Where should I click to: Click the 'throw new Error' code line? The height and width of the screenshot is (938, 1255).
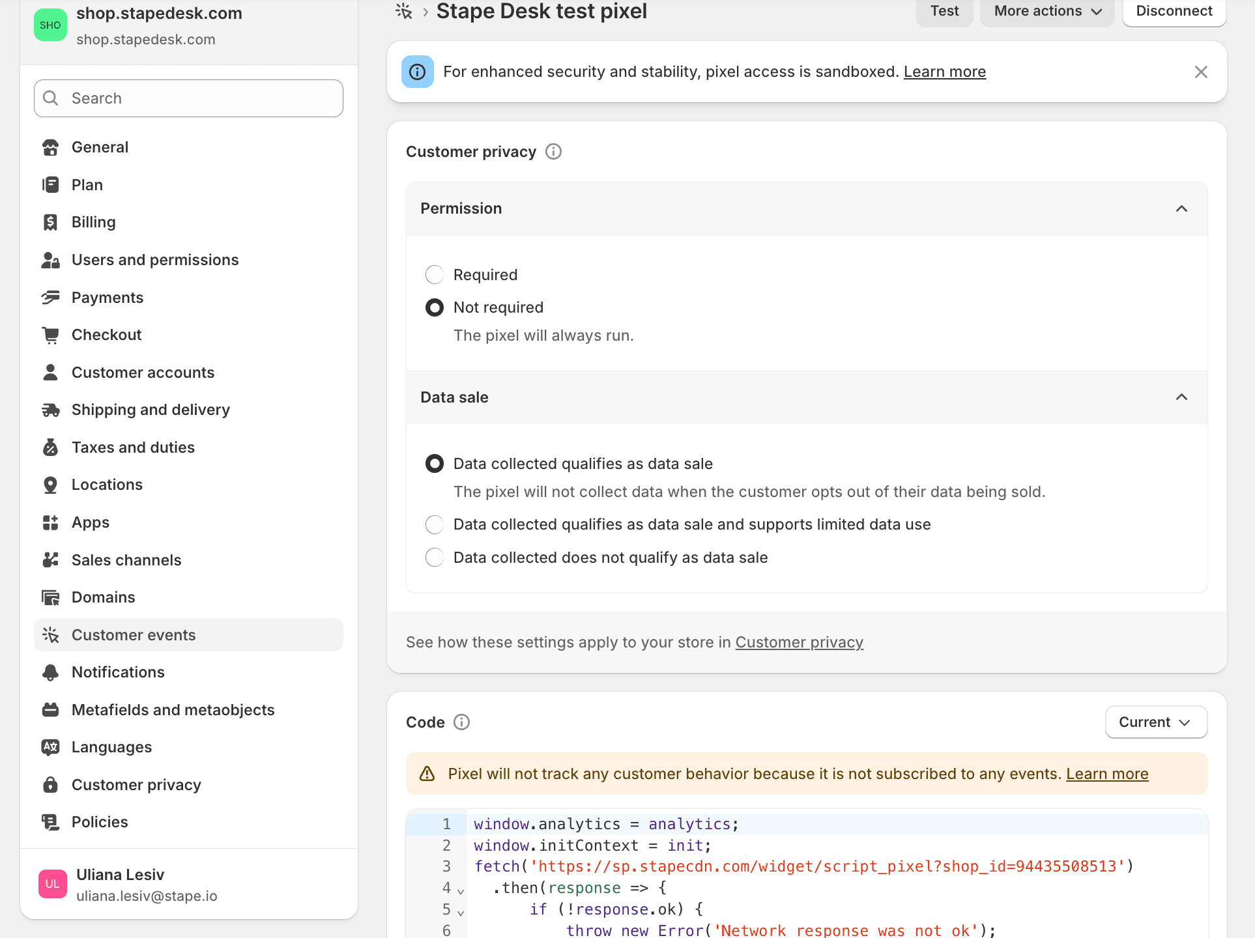(781, 930)
